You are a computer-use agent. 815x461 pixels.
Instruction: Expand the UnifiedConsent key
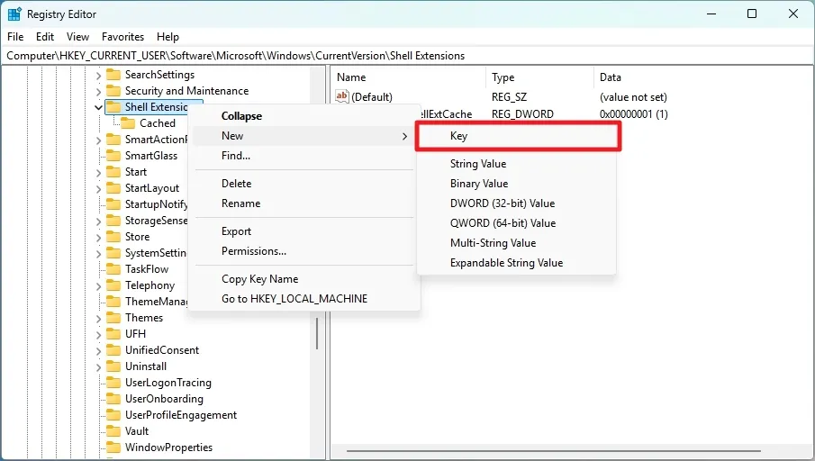pos(98,351)
